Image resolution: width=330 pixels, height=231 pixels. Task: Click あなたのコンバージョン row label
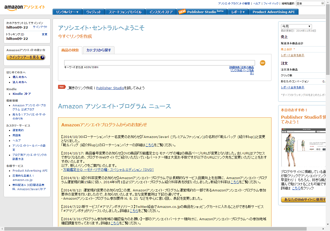tap(295, 81)
